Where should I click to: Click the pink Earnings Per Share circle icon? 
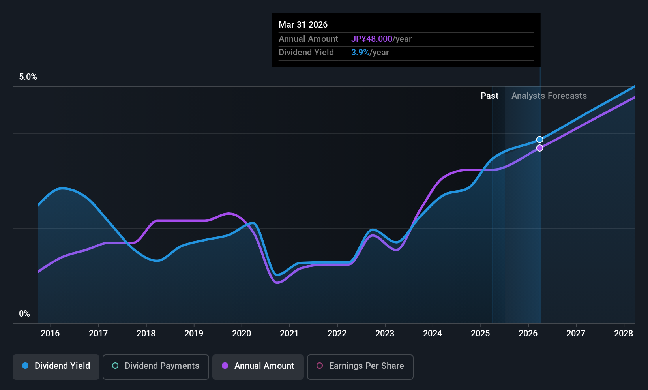320,366
